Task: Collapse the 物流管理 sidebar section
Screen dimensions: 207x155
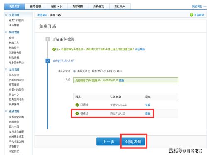Action: click(6, 32)
